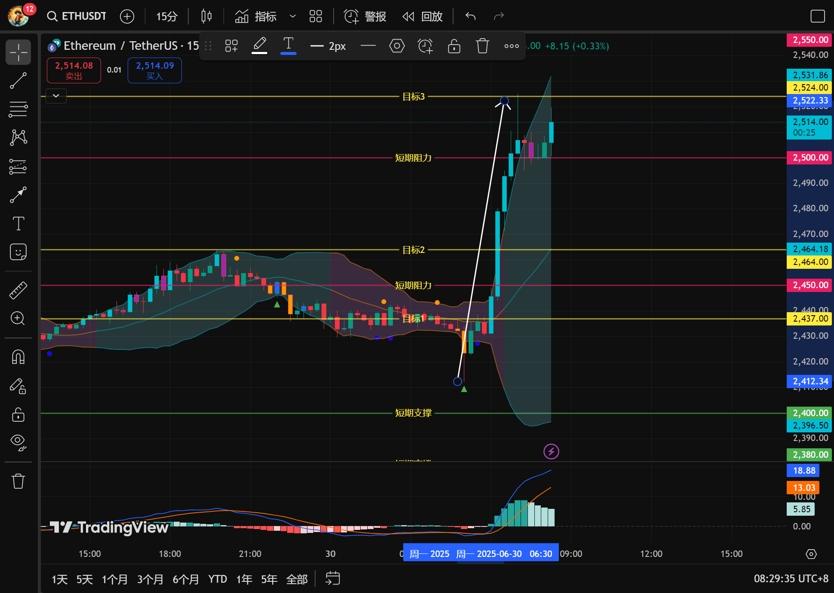This screenshot has height=593, width=834.
Task: Collapse the indicator legend chevron
Action: [x=56, y=96]
